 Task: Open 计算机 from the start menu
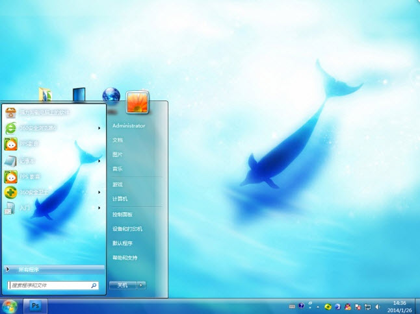point(120,199)
